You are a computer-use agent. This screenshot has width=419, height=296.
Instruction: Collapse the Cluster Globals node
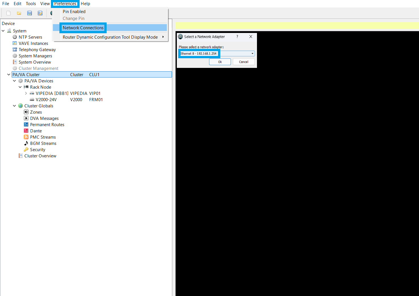coord(14,106)
